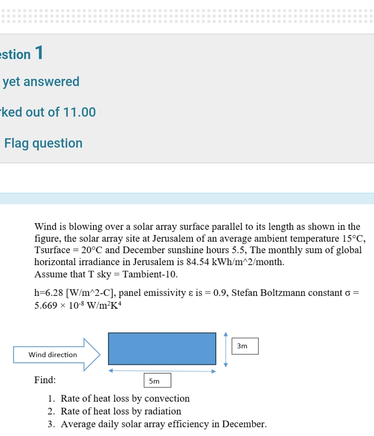This screenshot has width=374, height=436.
Task: Click item 3 about December efficiency
Action: tap(157, 424)
